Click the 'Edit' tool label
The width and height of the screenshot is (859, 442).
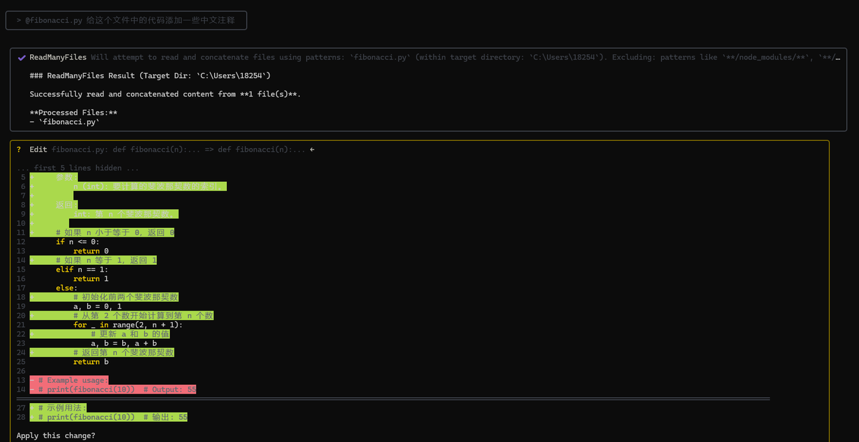click(38, 150)
